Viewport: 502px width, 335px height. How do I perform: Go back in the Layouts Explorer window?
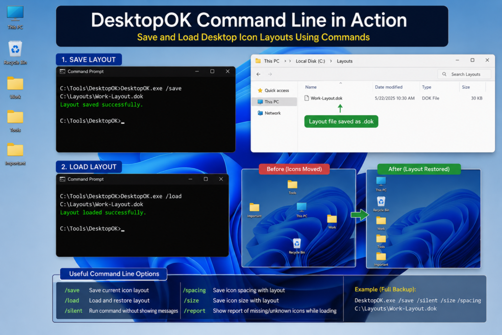click(258, 74)
